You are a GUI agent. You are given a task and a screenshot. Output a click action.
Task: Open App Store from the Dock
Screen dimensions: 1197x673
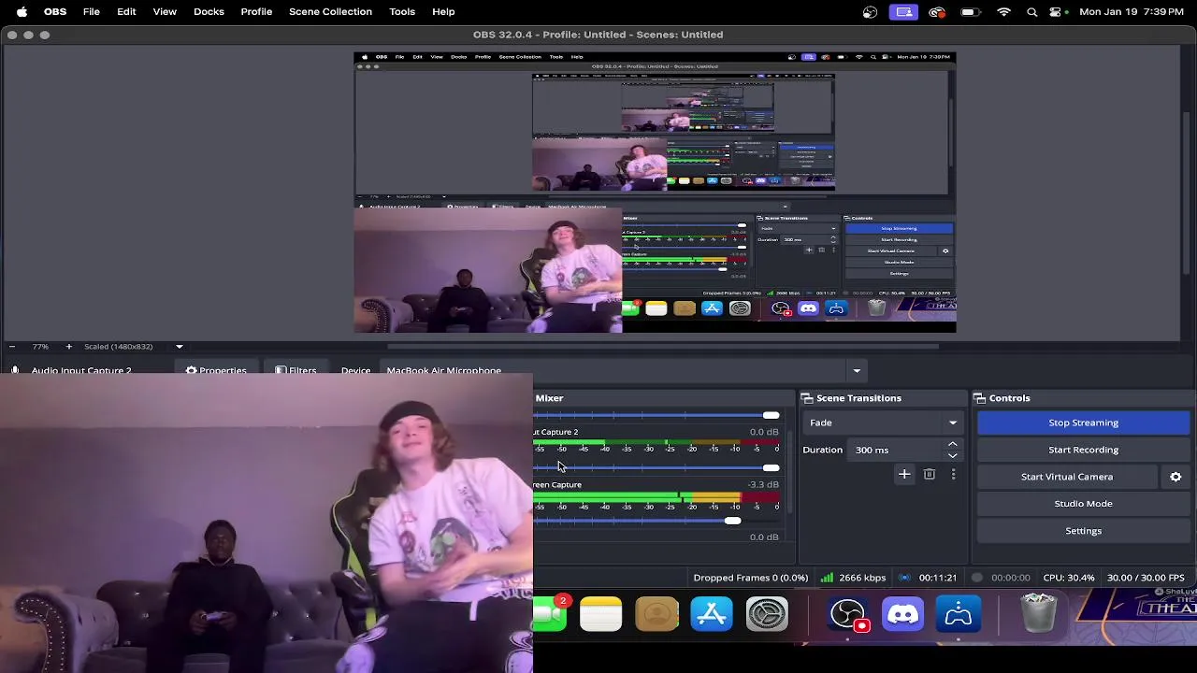point(712,614)
